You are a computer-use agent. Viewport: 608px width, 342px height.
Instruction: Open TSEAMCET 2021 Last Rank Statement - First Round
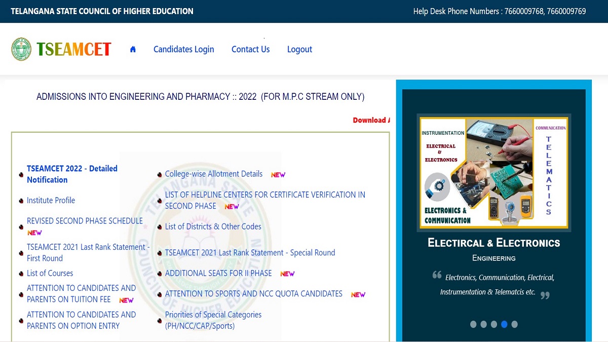coord(88,252)
